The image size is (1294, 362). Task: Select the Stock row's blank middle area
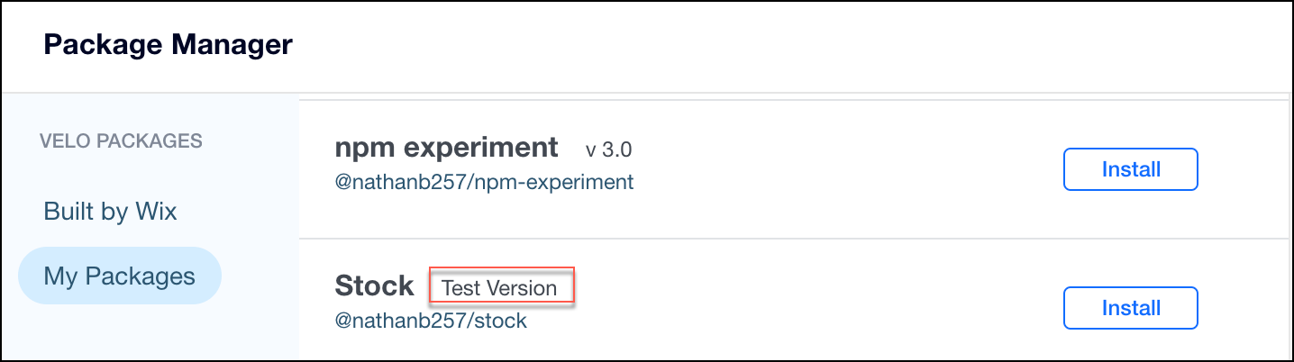[x=811, y=308]
